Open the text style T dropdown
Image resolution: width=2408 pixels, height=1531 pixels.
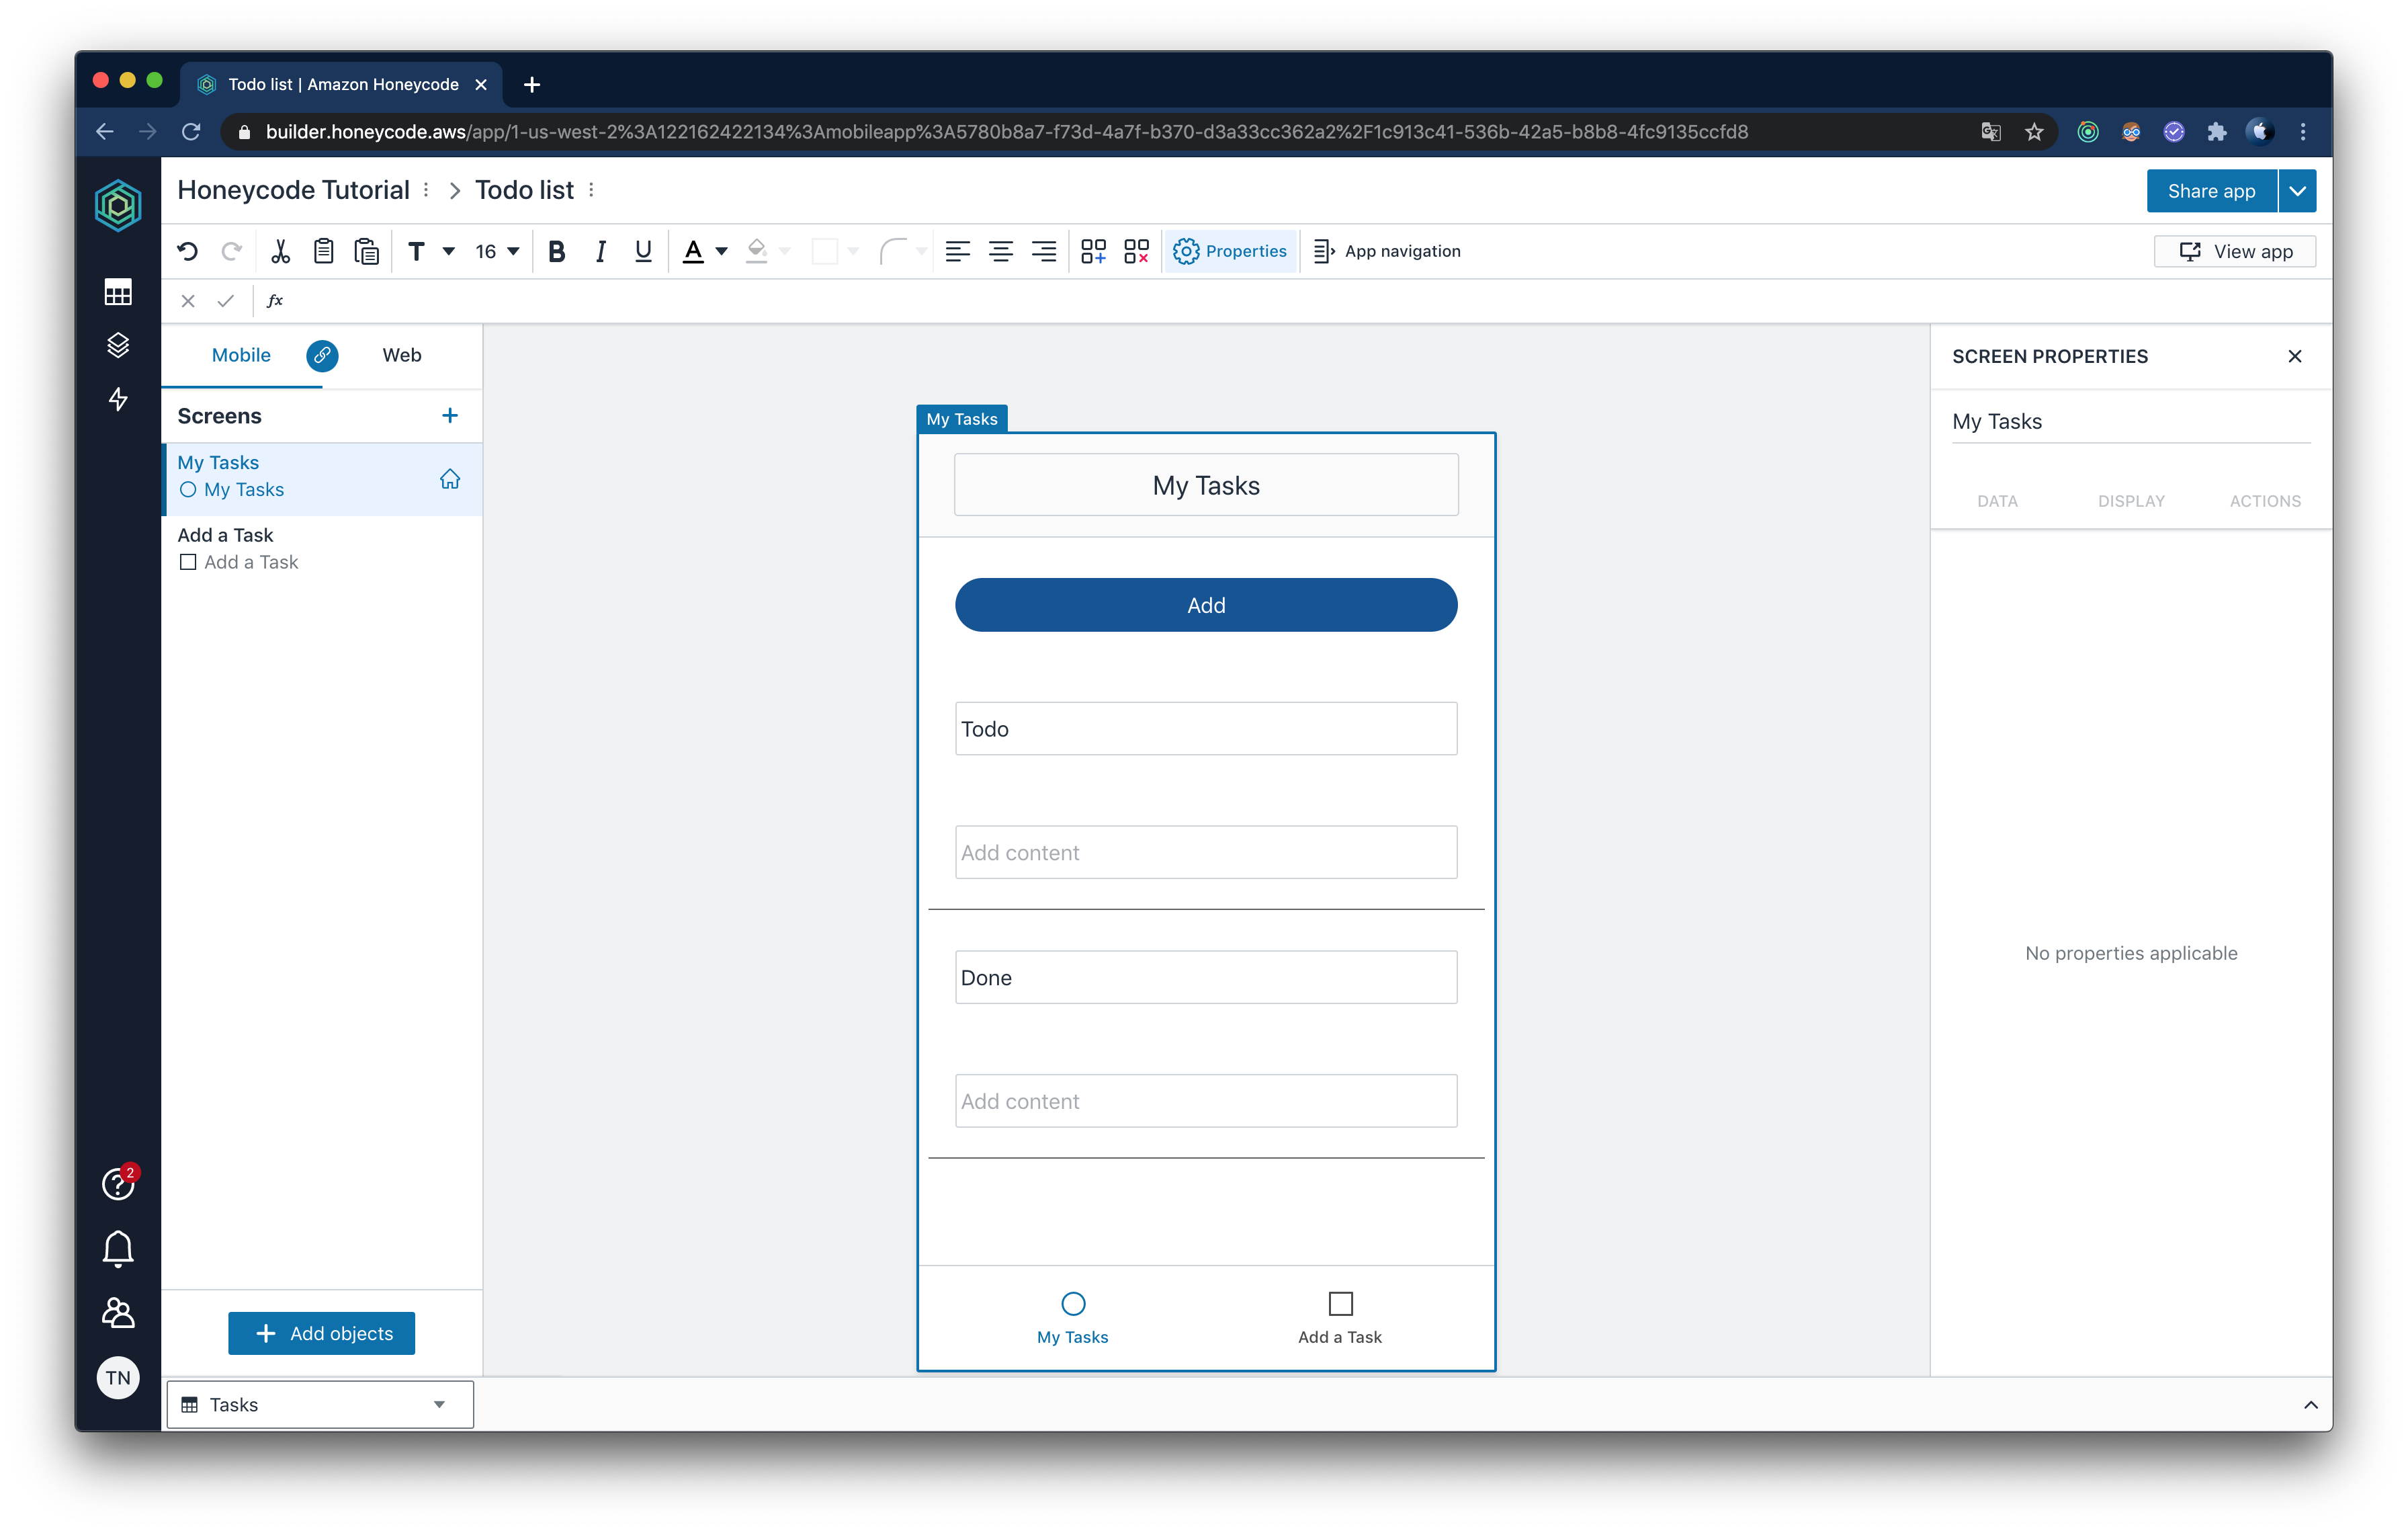pyautogui.click(x=431, y=251)
